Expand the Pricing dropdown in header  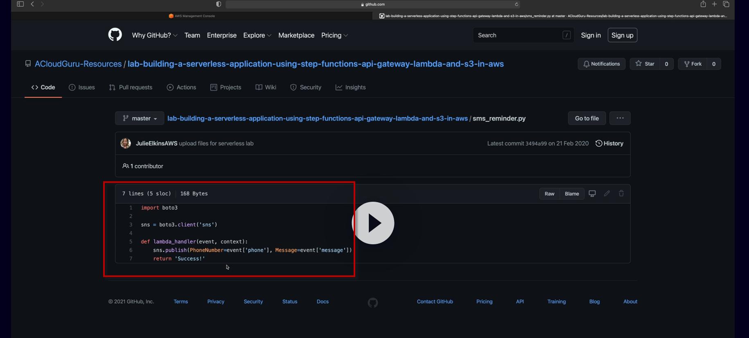335,35
